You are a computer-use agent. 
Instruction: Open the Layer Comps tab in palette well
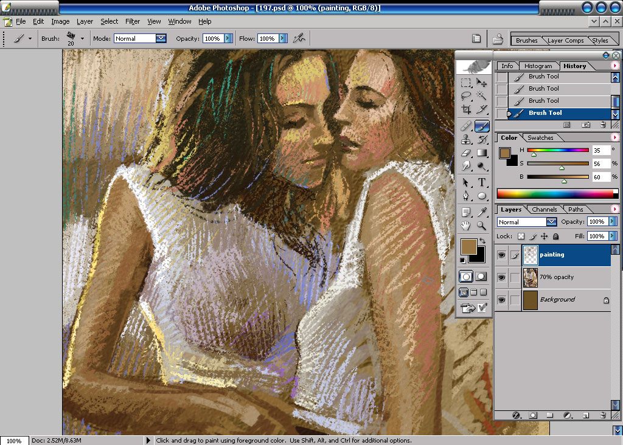[565, 41]
